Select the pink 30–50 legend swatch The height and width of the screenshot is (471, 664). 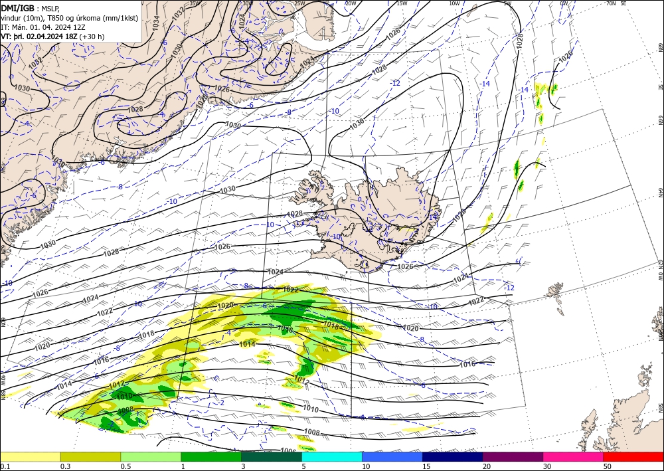point(574,456)
